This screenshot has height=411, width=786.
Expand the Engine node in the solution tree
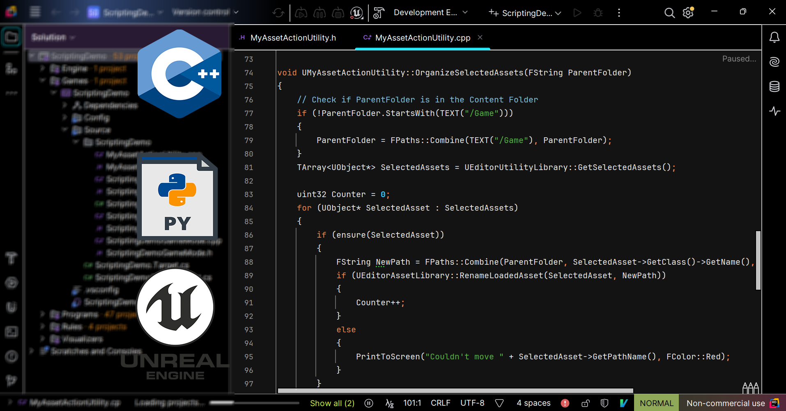(42, 68)
